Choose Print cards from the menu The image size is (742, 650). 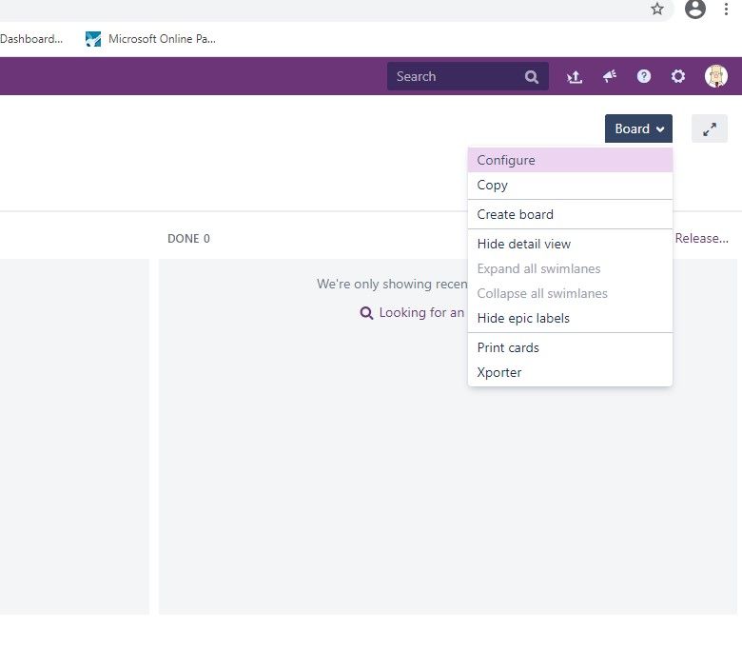tap(570, 347)
